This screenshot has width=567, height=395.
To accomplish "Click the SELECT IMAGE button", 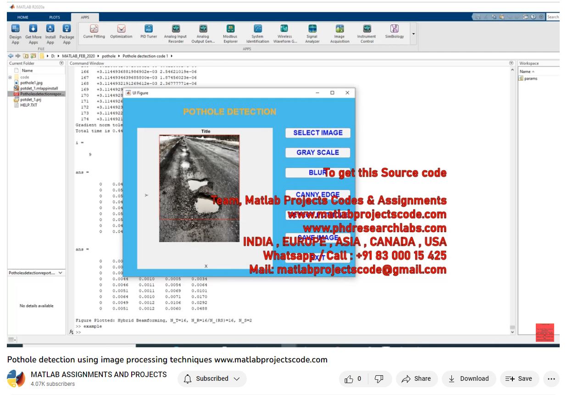I will 318,133.
